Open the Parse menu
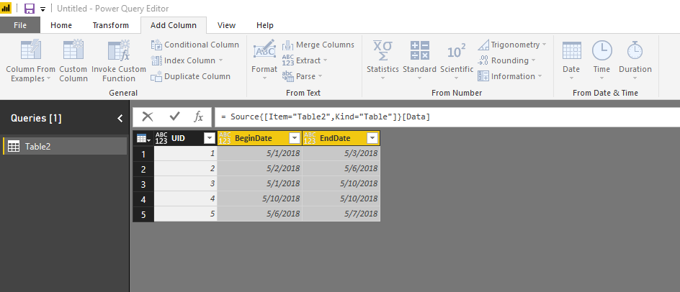Image resolution: width=680 pixels, height=292 pixels. (303, 76)
